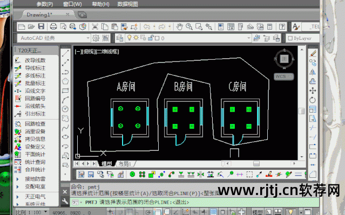Activate the Pan hand tool

180,27
